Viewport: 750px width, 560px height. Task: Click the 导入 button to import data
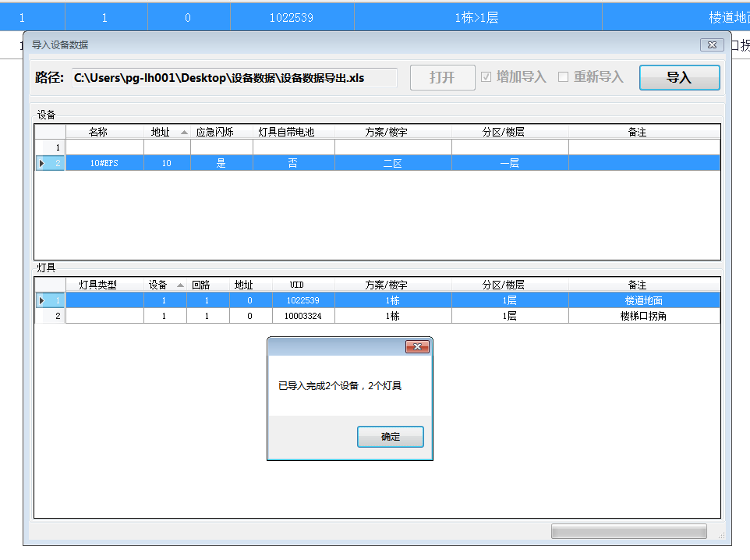coord(679,77)
